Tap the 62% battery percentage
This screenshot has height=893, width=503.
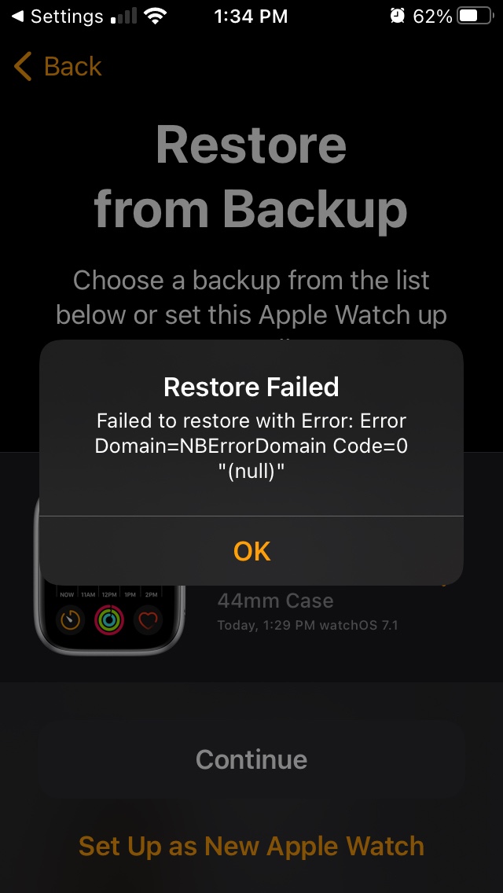tap(432, 16)
